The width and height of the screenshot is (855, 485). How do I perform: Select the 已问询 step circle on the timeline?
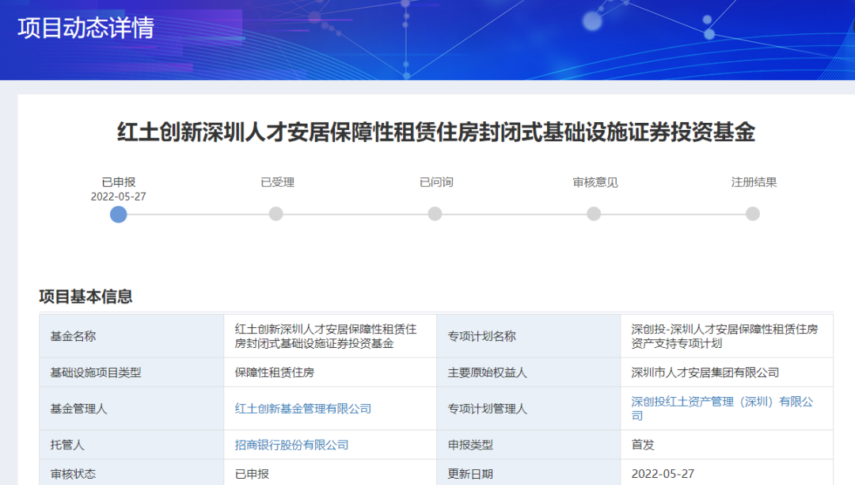pyautogui.click(x=435, y=214)
